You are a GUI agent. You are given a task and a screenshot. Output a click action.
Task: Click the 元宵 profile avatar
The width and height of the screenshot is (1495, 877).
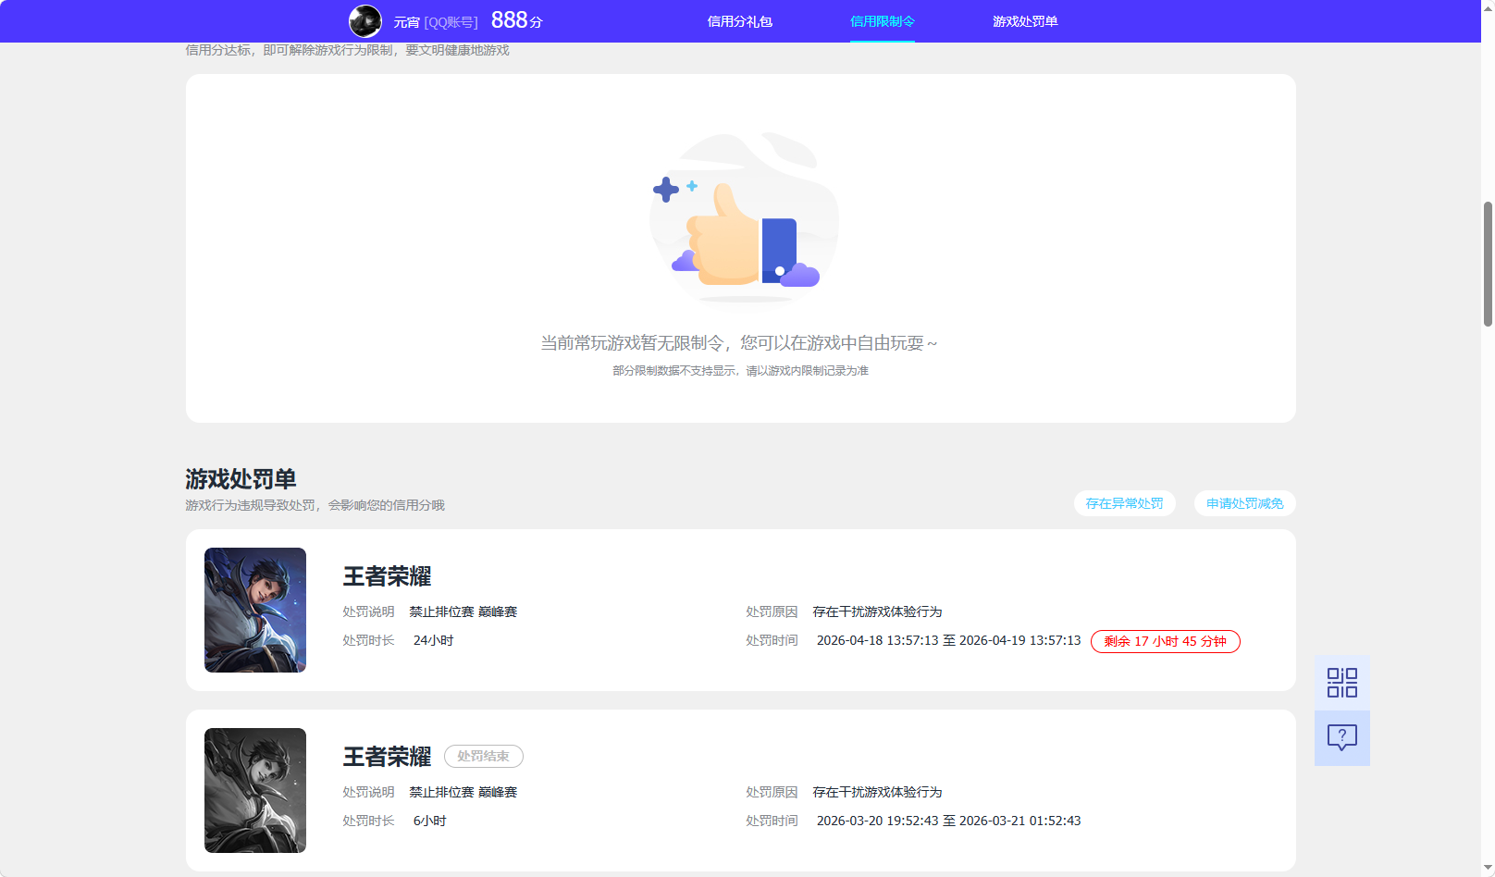coord(365,20)
